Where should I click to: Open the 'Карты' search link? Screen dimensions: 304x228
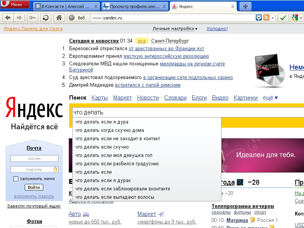pyautogui.click(x=100, y=98)
